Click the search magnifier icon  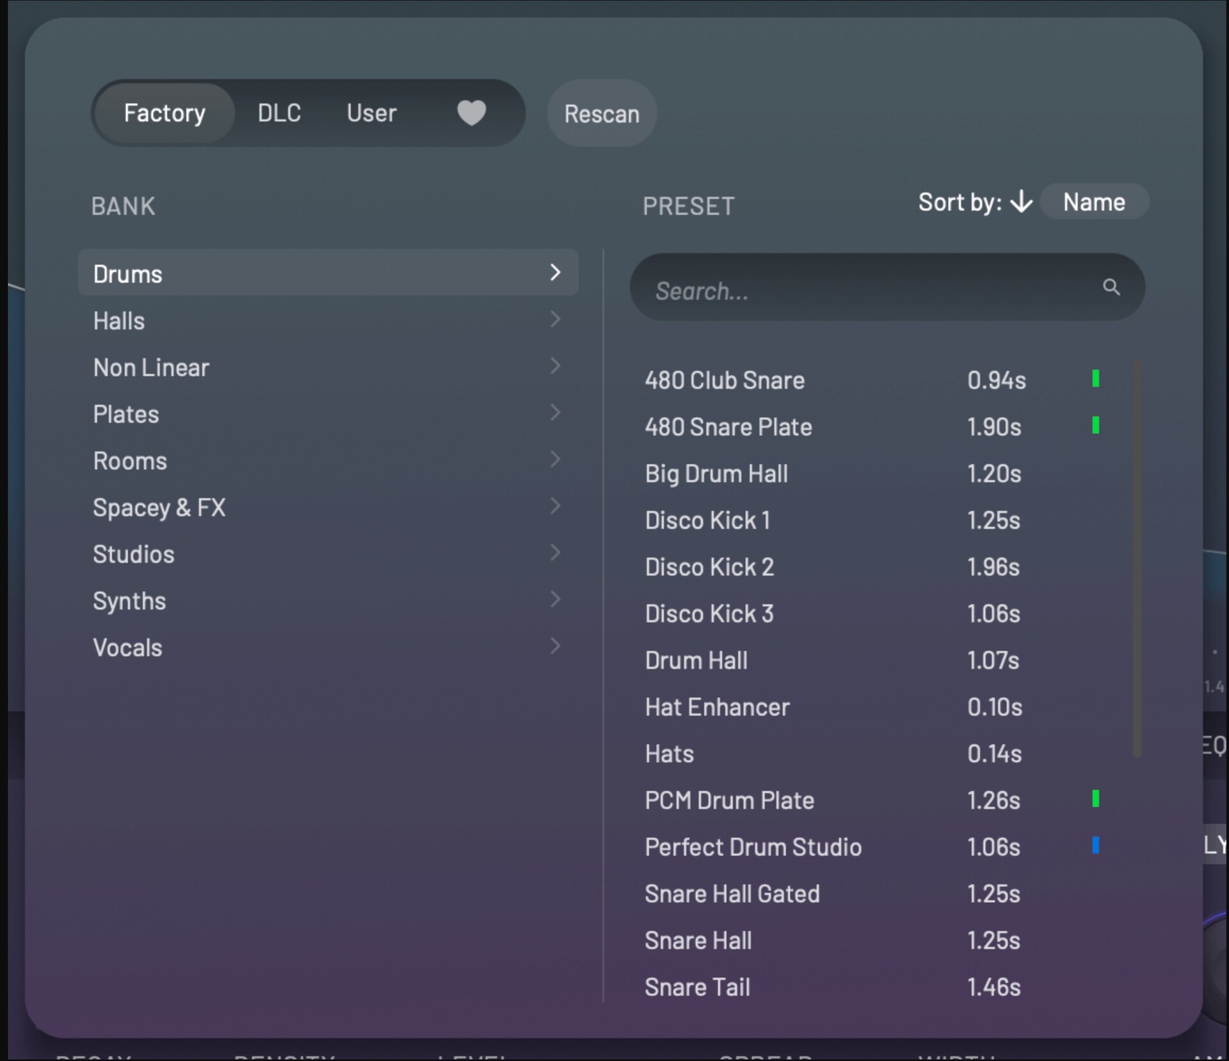tap(1111, 287)
